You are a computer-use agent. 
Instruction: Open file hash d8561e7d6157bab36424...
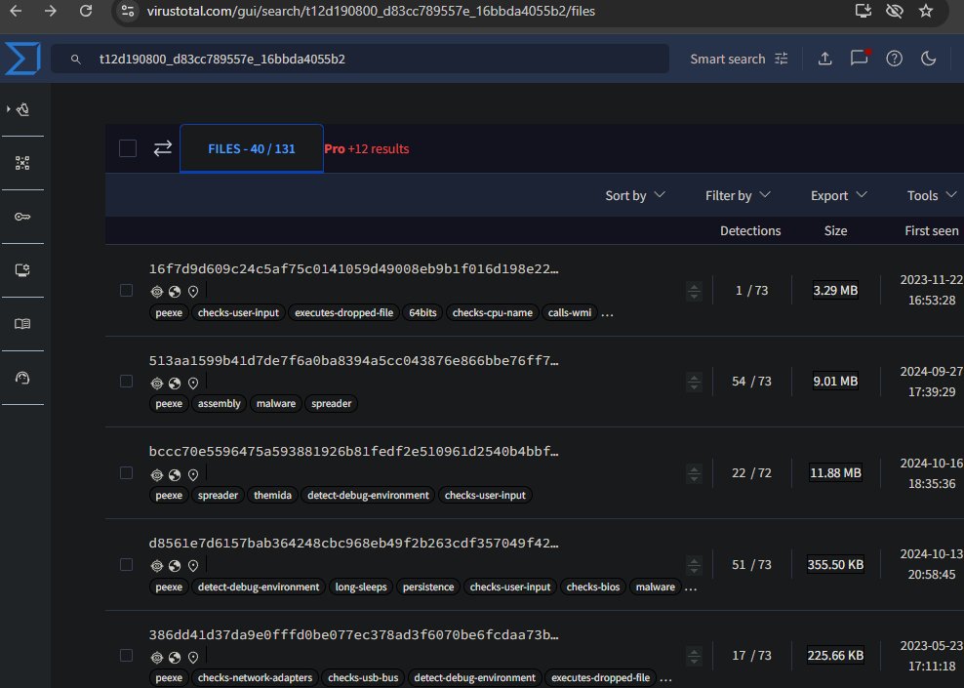tap(353, 543)
